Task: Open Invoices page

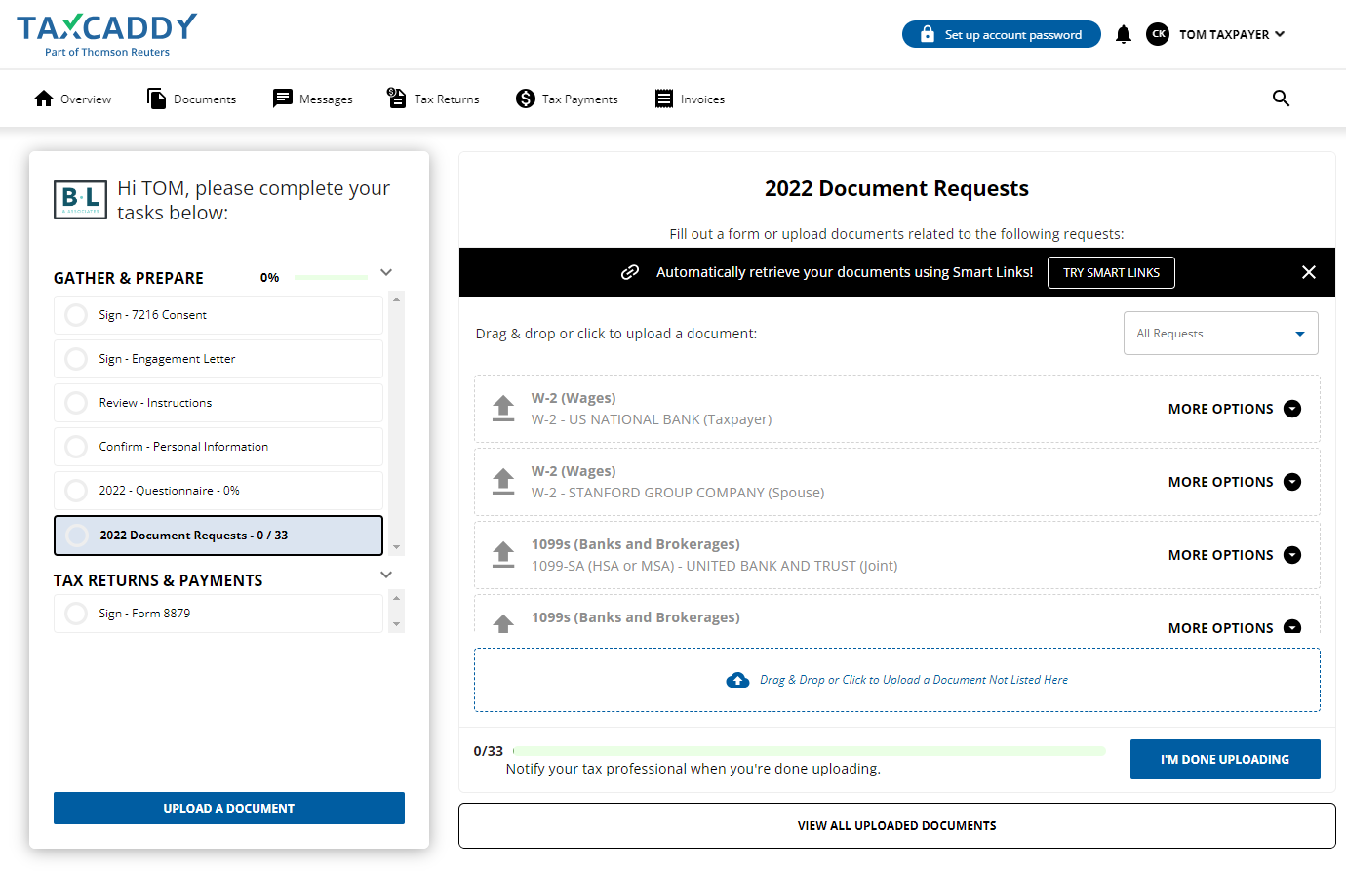Action: tap(691, 99)
